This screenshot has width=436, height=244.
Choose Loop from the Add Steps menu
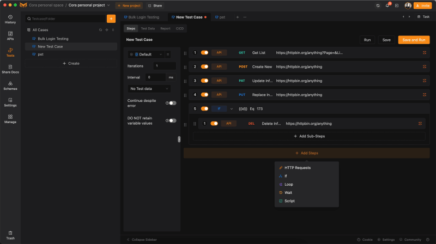point(307,184)
